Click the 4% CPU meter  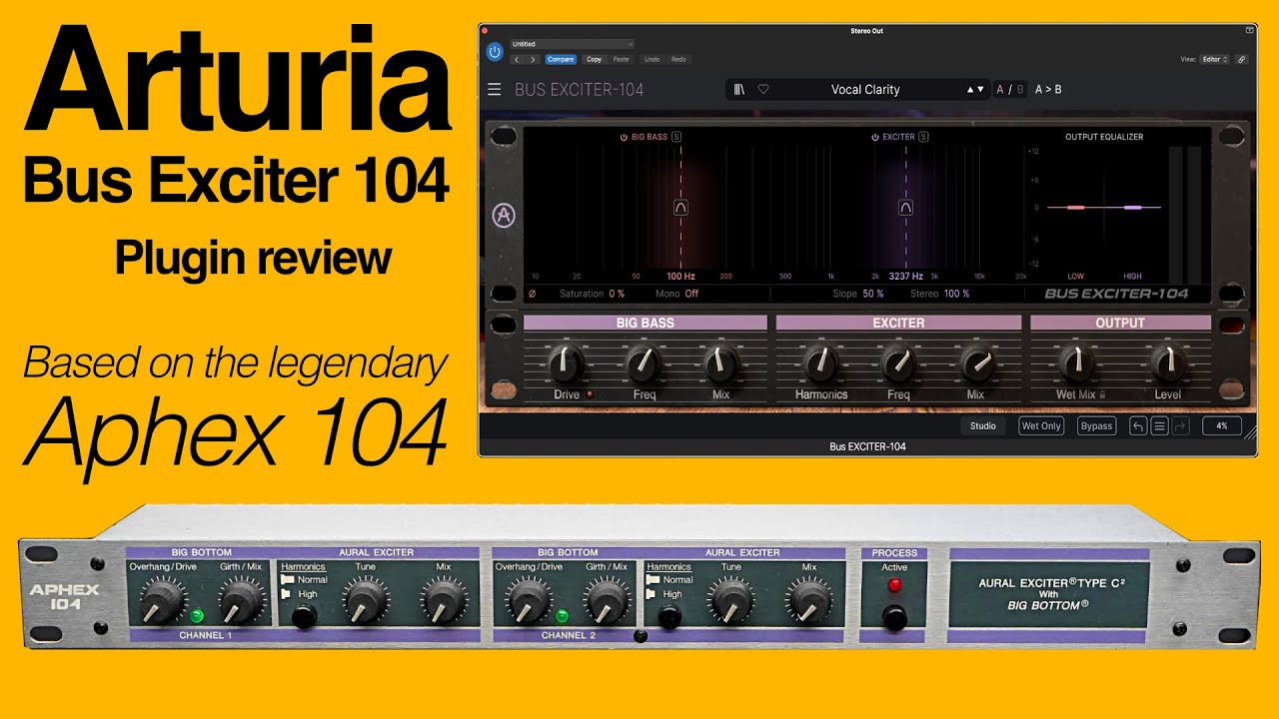pos(1221,426)
